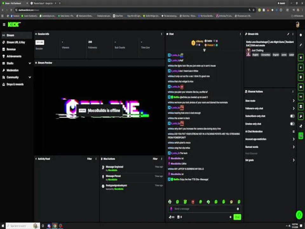Open a new browser tab with plus button
Screen dimensions: 305x229
60,3
